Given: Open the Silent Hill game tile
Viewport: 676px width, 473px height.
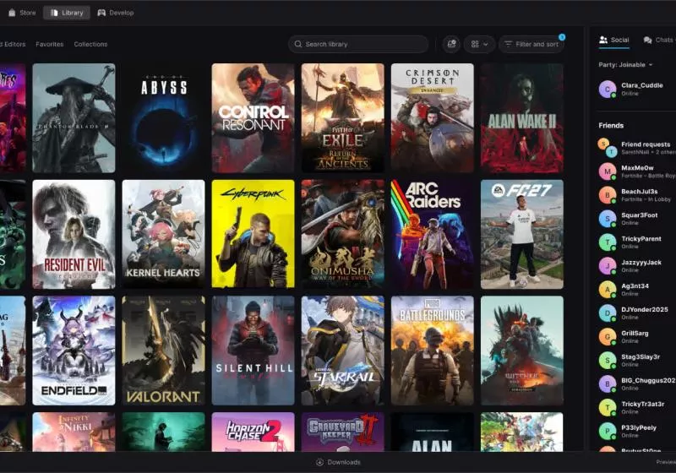Looking at the screenshot, I should coord(253,351).
